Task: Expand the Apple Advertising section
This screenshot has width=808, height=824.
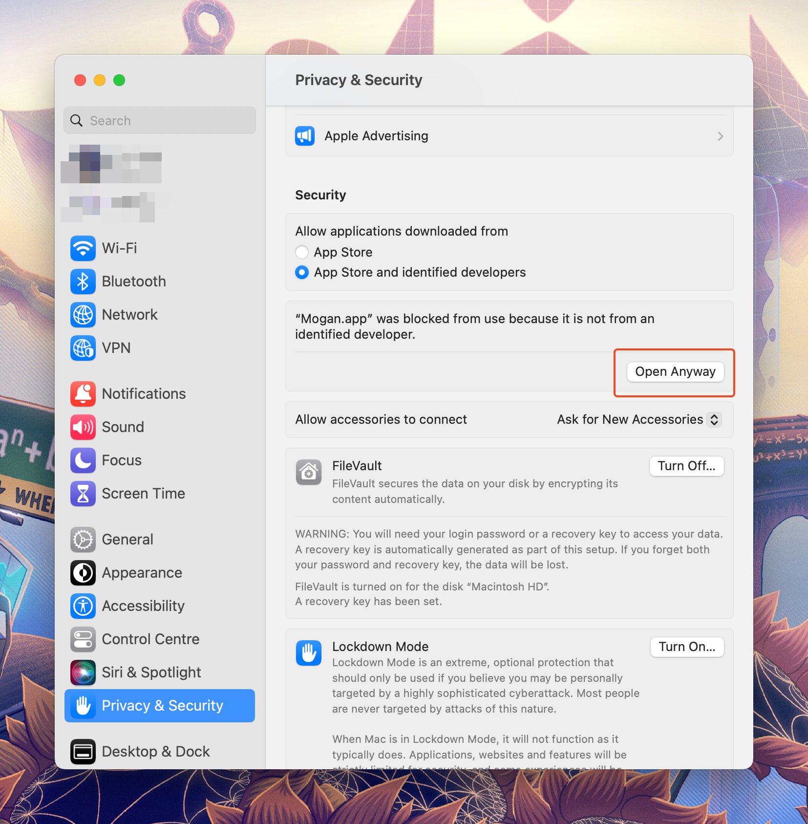Action: pyautogui.click(x=720, y=136)
